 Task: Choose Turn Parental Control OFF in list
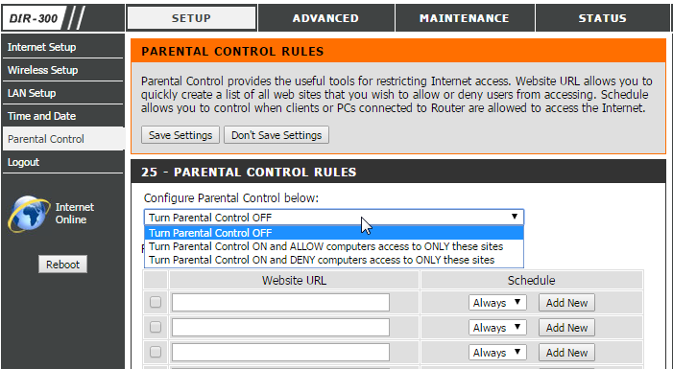pyautogui.click(x=334, y=233)
